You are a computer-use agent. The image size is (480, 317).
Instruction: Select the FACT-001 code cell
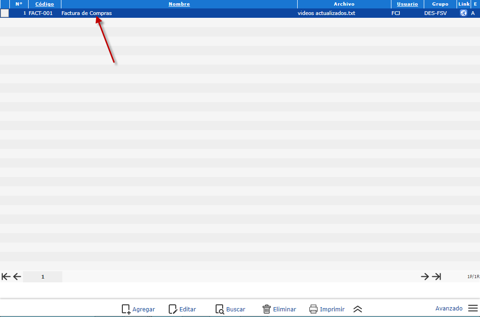coord(41,13)
